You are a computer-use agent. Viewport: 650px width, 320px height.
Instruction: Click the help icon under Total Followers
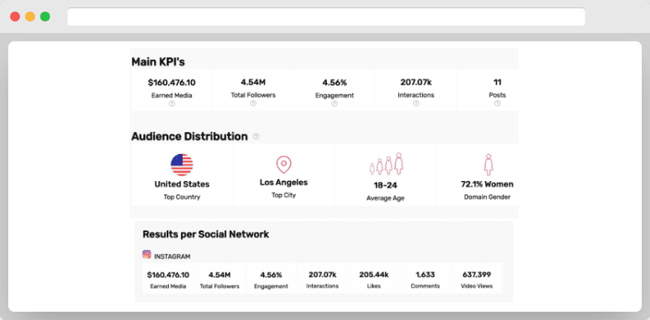click(253, 104)
